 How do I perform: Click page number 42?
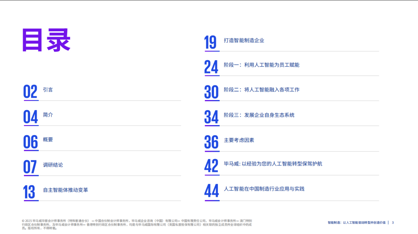click(x=211, y=166)
